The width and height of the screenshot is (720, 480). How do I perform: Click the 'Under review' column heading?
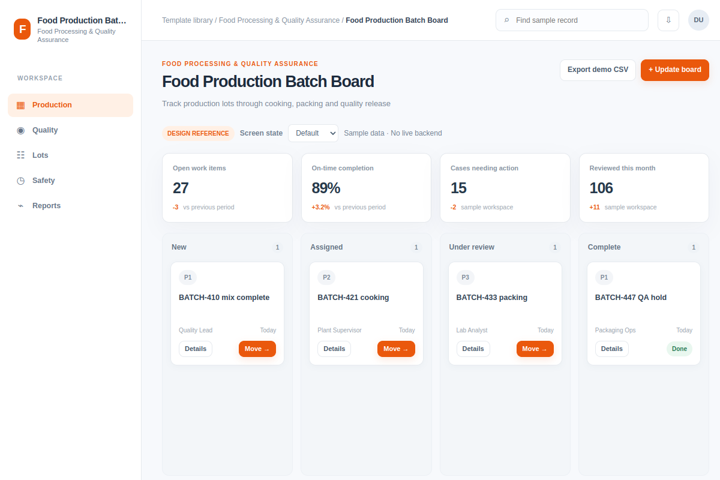[x=472, y=247]
